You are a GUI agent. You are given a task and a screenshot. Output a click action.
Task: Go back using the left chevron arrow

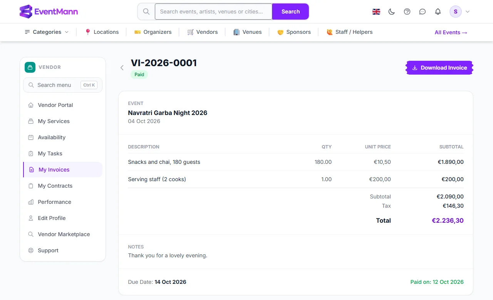coord(122,68)
